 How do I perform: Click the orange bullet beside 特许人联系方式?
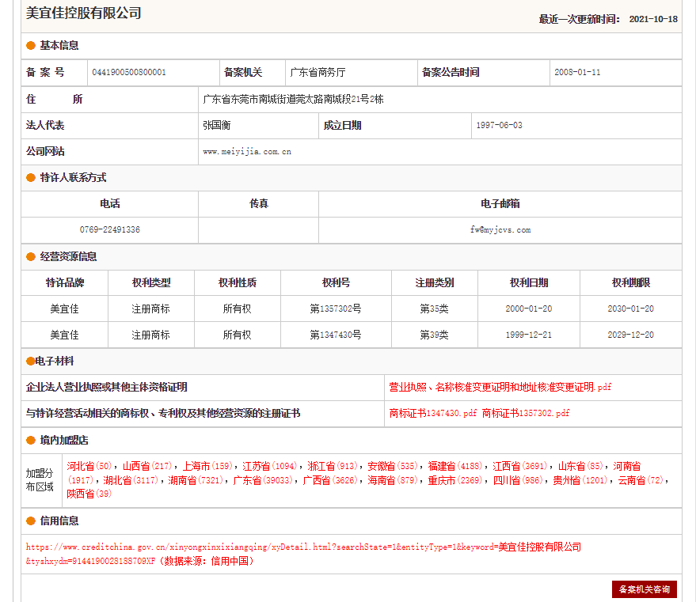click(x=31, y=178)
